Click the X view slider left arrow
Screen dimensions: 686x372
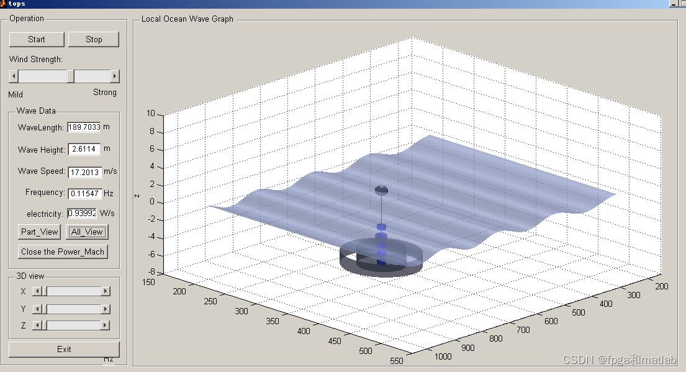[37, 291]
